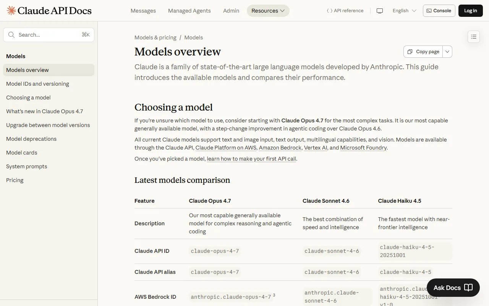
Task: Follow the Amazon Bedrock link
Action: pos(280,148)
